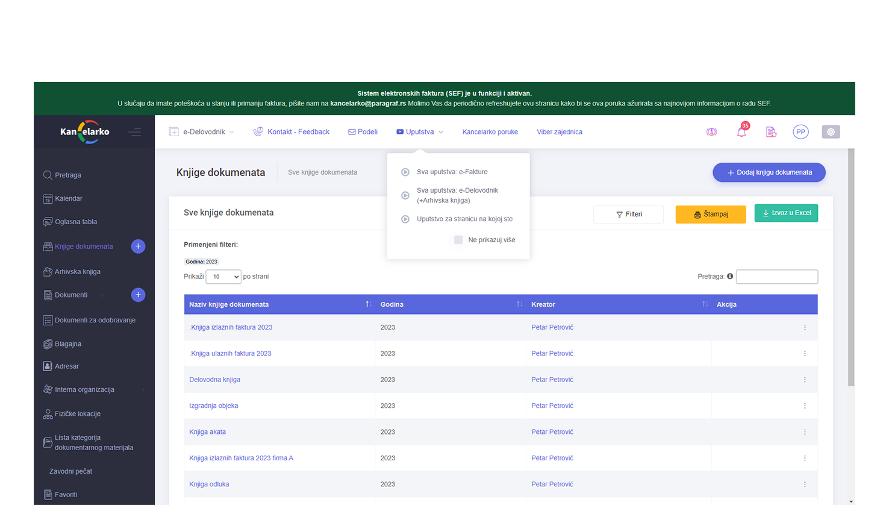Viewport: 889px width, 505px height.
Task: Open the e-Delovodnik dropdown
Action: click(203, 132)
